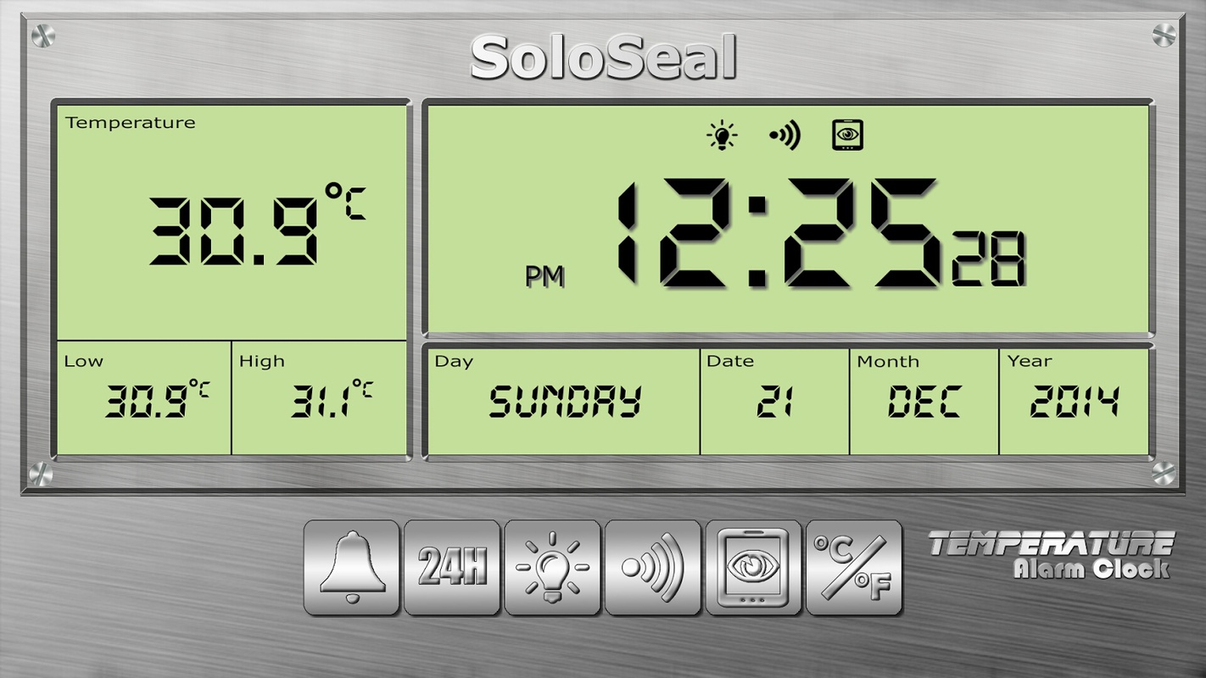Click the year value 2014
Screen dimensions: 1206x678
pyautogui.click(x=1075, y=402)
